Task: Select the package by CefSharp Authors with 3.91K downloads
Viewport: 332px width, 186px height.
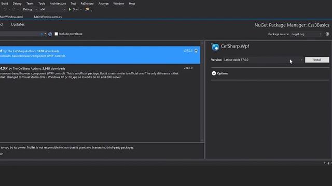Action: tap(100, 72)
